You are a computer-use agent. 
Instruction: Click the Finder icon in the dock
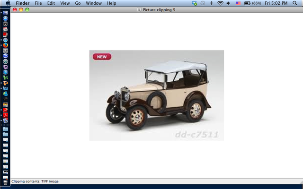pos(5,13)
